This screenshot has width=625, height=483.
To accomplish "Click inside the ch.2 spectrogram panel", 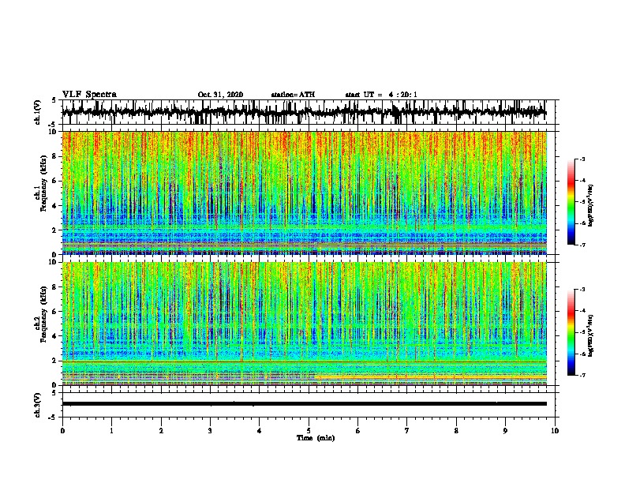I will pos(304,324).
